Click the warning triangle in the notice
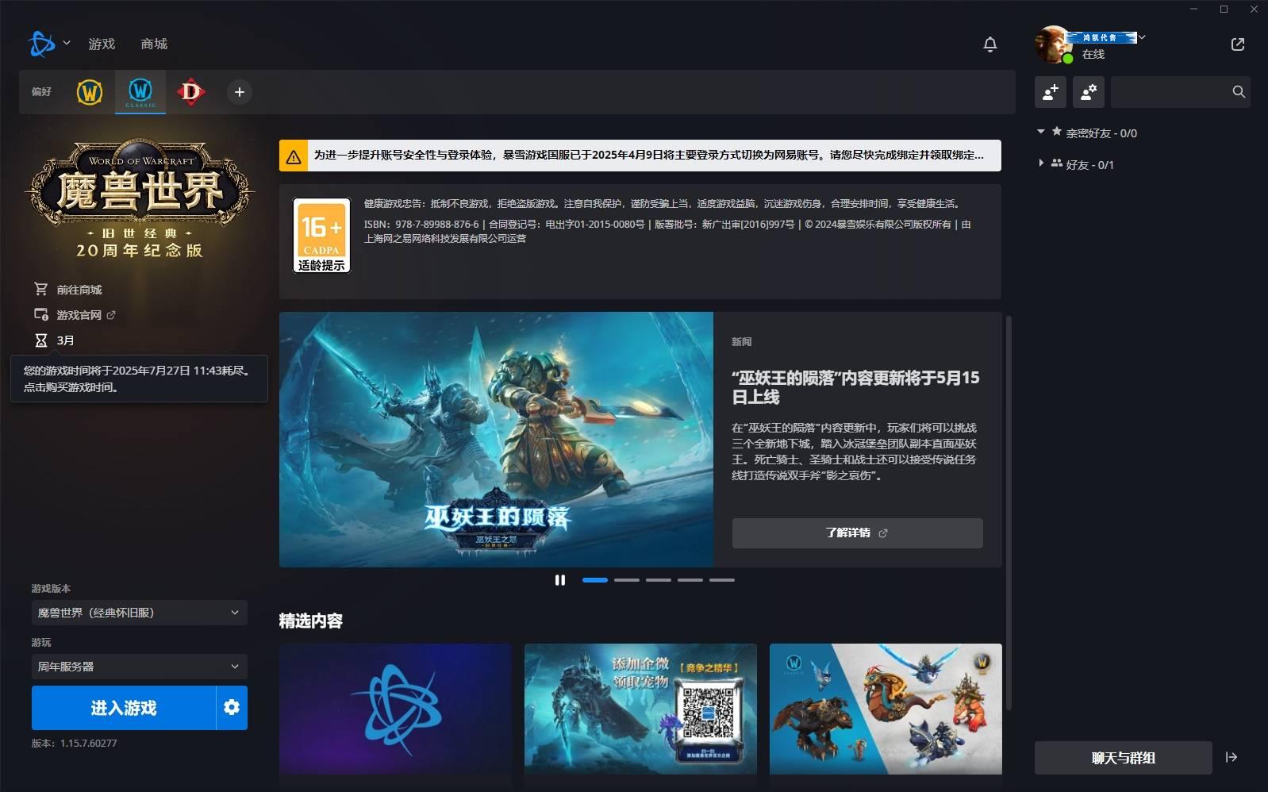 pos(294,156)
